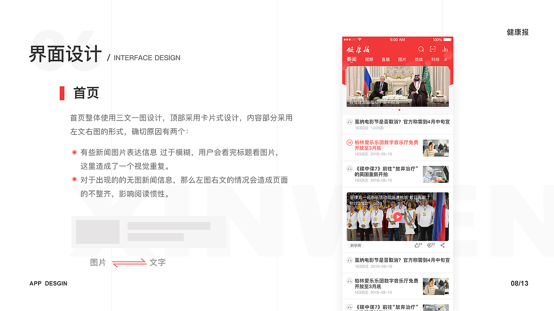This screenshot has width=554, height=311.
Task: Tap the share icon under the video
Action: point(443,245)
